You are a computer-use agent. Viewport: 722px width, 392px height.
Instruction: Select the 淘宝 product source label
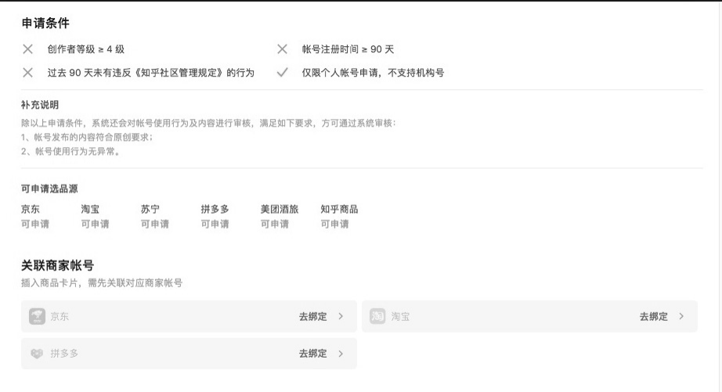pyautogui.click(x=90, y=209)
